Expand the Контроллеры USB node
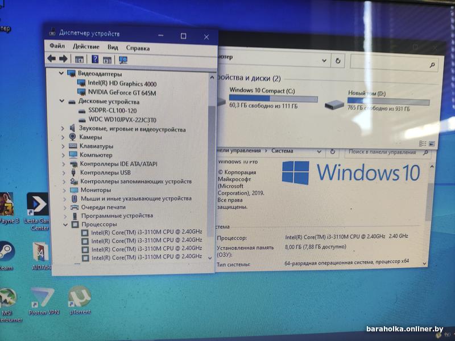 pyautogui.click(x=64, y=173)
